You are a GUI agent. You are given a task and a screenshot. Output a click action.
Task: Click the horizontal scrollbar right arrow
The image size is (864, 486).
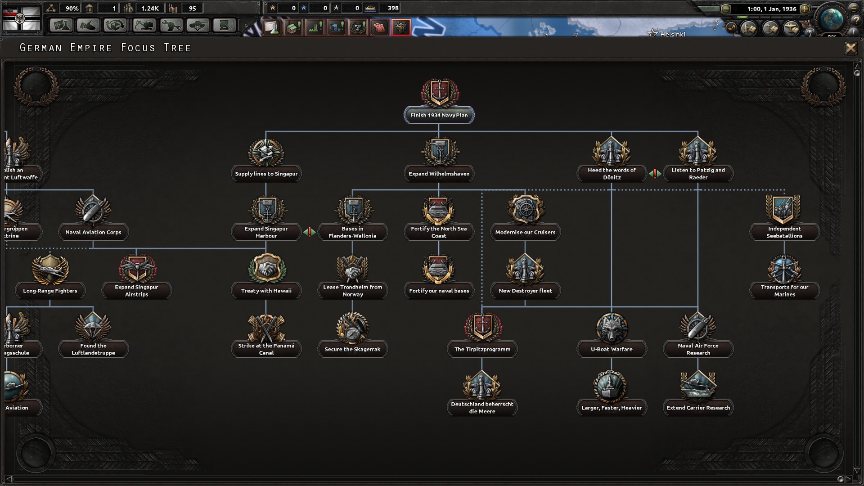848,479
